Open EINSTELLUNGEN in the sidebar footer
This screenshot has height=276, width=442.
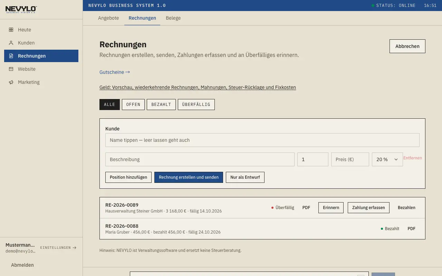point(58,248)
